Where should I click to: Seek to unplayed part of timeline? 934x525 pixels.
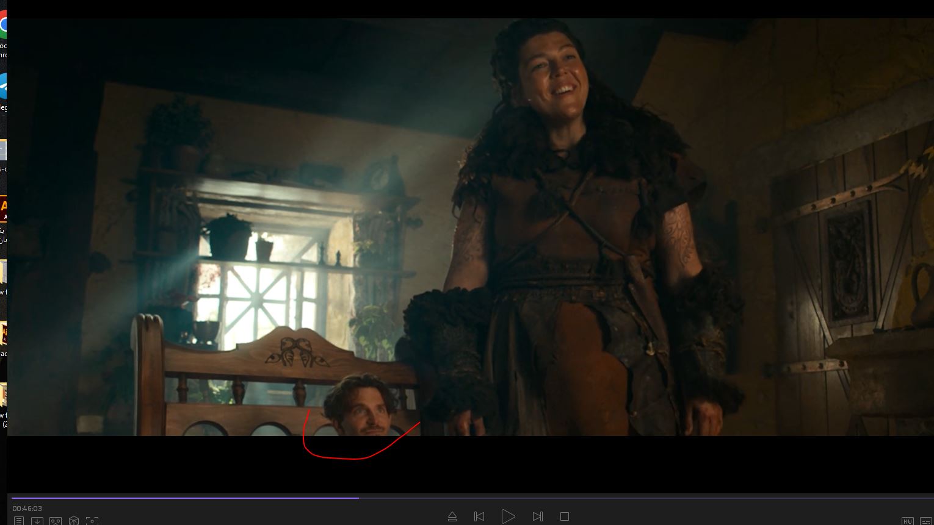pyautogui.click(x=610, y=498)
